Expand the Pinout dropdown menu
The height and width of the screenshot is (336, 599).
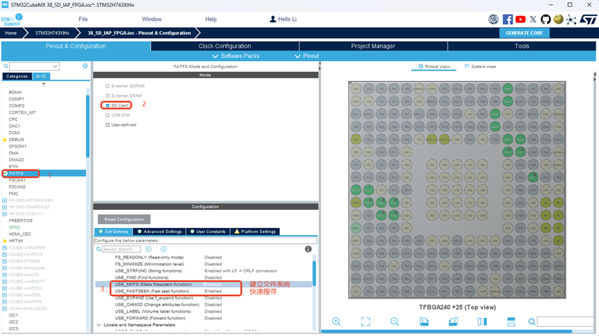coord(306,56)
